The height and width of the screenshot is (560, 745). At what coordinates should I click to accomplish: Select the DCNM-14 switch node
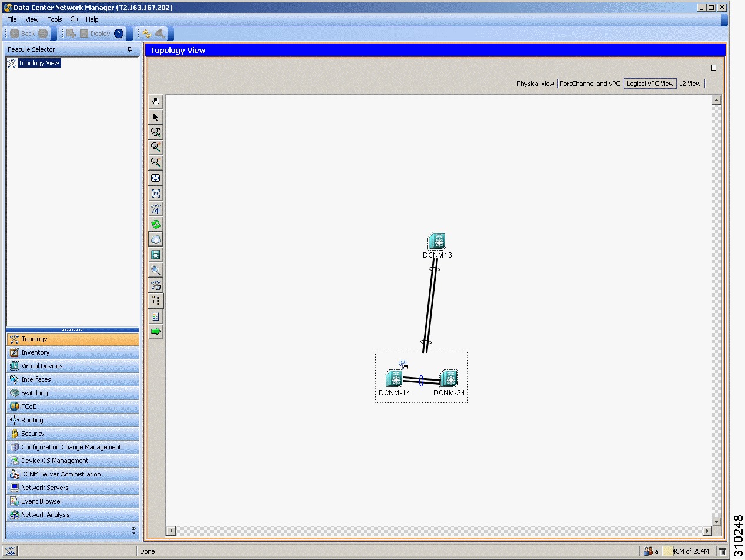pos(394,378)
